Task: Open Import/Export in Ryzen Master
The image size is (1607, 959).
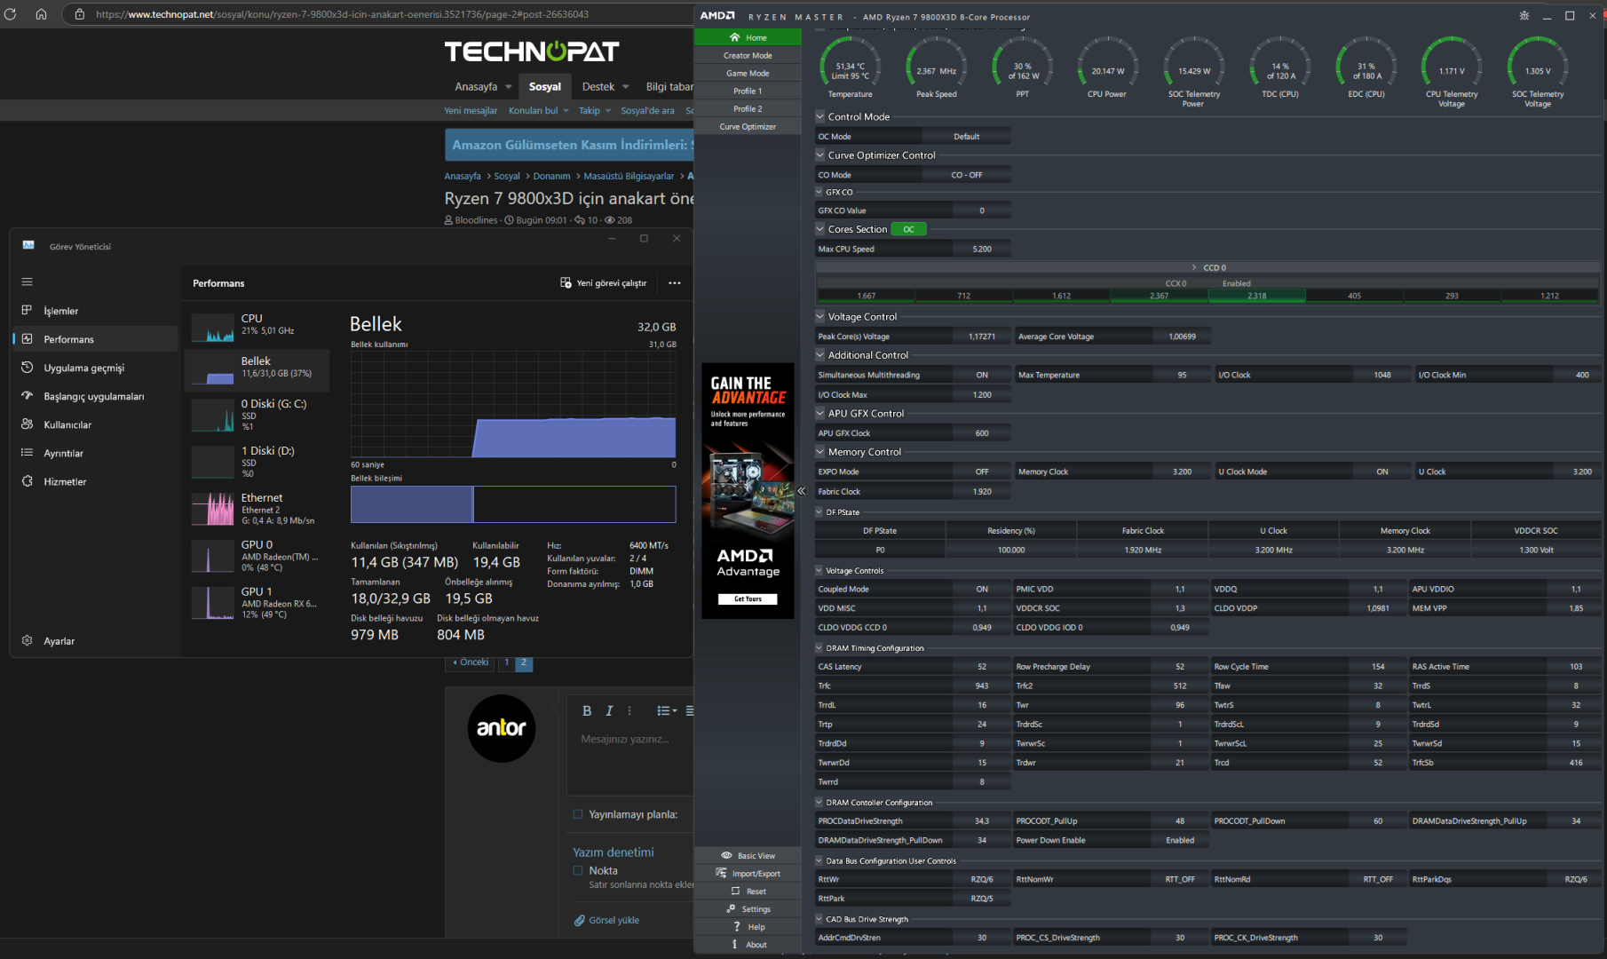Action: coord(748,874)
